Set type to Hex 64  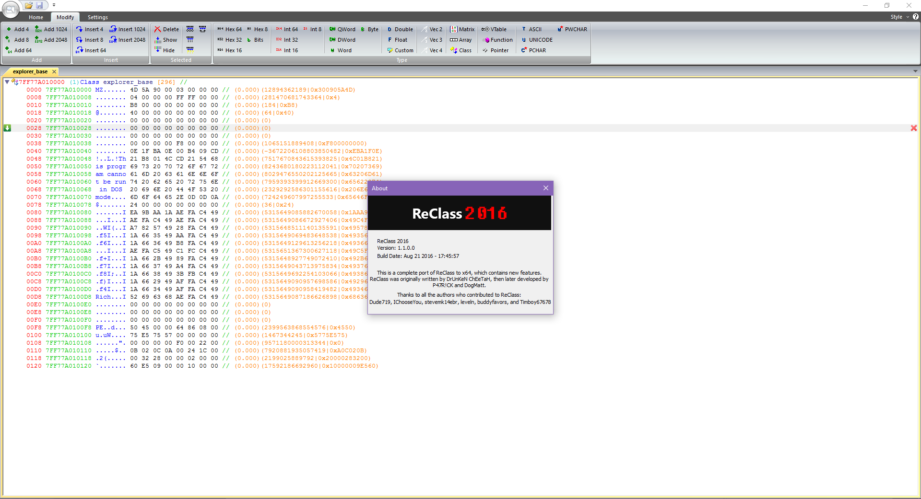click(229, 29)
